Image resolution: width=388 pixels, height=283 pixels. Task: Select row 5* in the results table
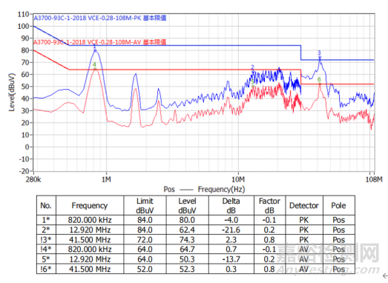(196, 259)
